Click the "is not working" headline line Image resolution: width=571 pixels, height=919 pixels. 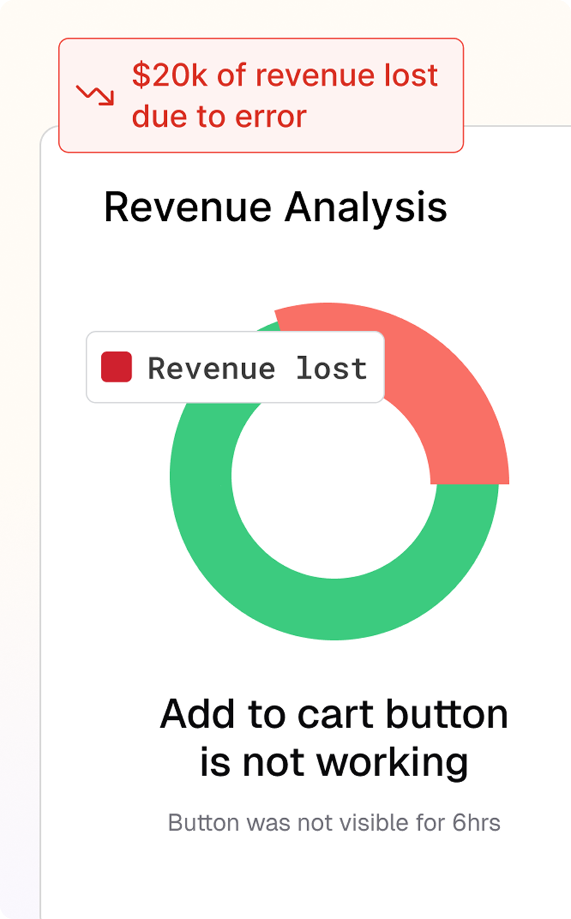[x=334, y=763]
